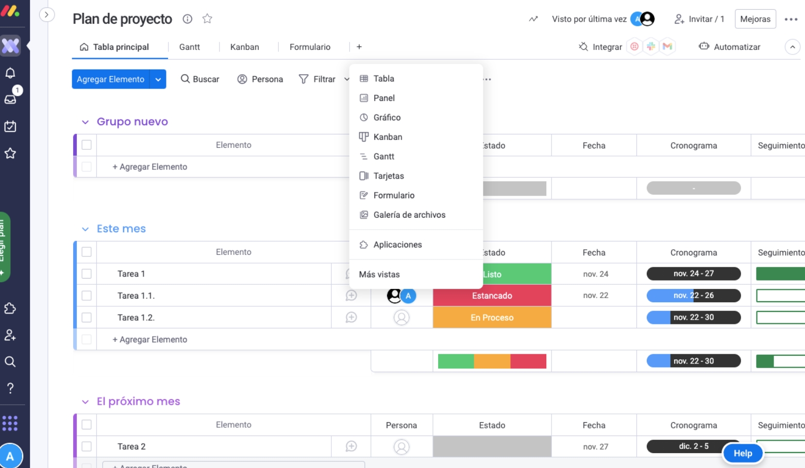Open the nine-dot apps grid in sidebar
805x468 pixels.
pyautogui.click(x=10, y=423)
